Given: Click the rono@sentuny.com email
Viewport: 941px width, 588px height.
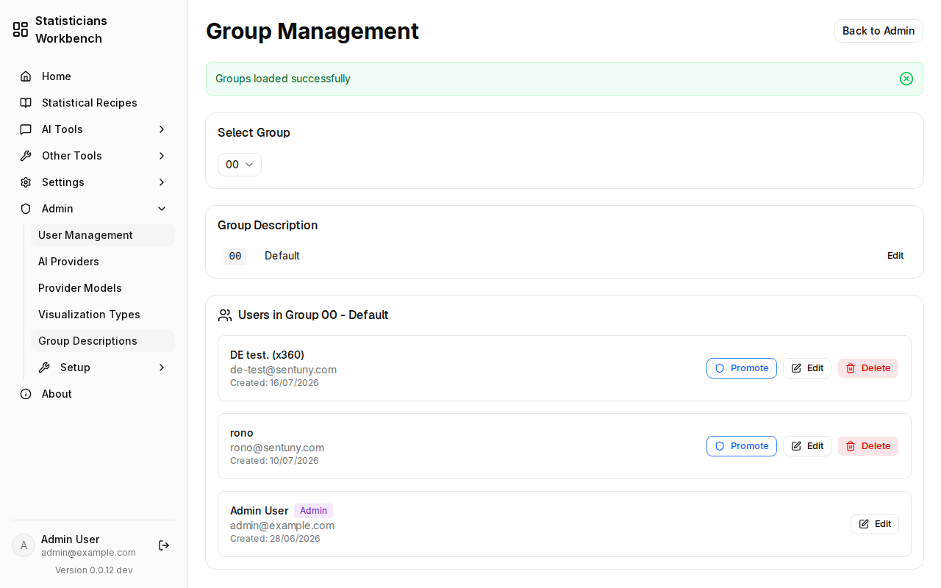Looking at the screenshot, I should (277, 448).
